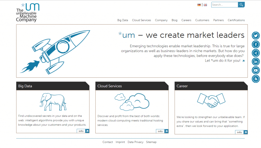Click the arrow icon in Cloud Services card

point(166,131)
